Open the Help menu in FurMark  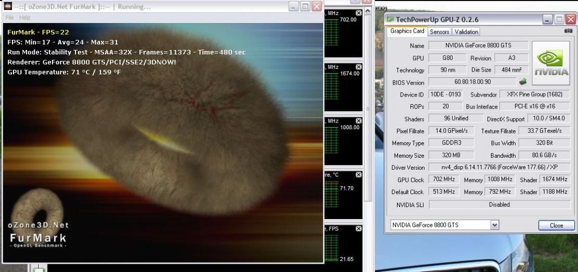[x=24, y=18]
